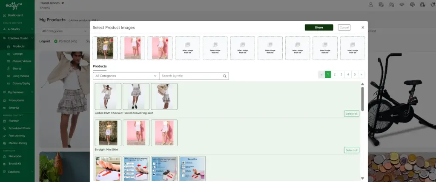Image resolution: width=436 pixels, height=182 pixels.
Task: Go to page 4 in pagination
Action: (x=348, y=74)
